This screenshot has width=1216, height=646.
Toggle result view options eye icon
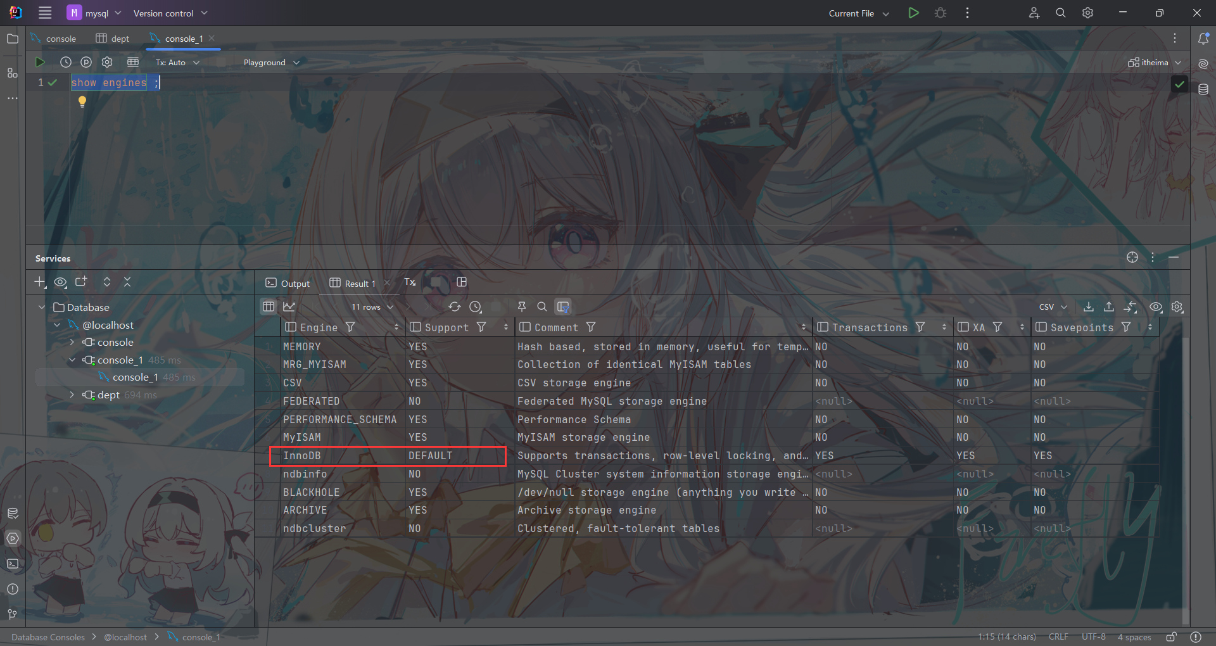pos(1156,307)
